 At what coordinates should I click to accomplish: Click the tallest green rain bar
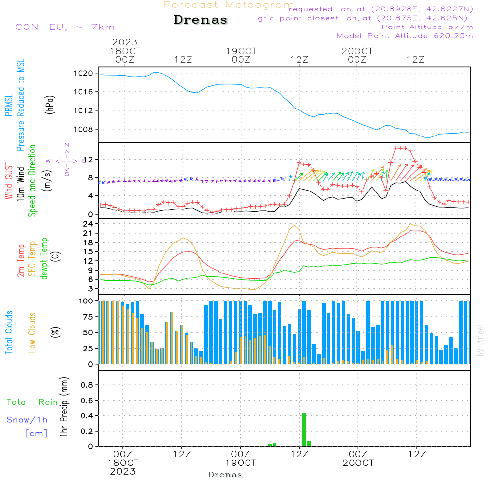tap(304, 430)
